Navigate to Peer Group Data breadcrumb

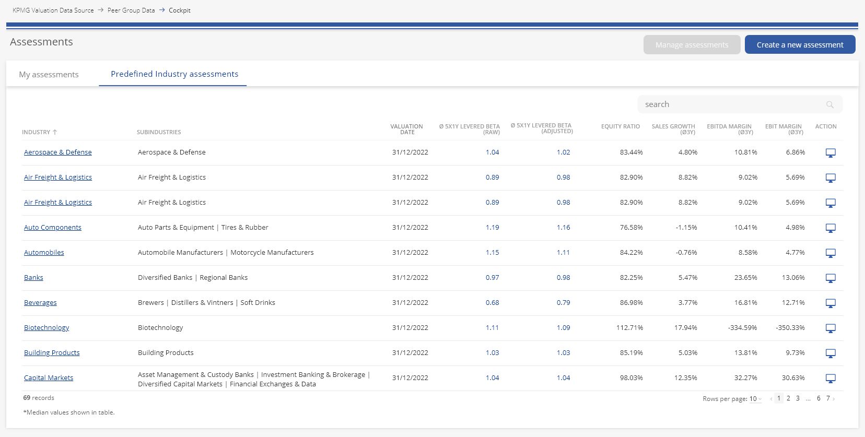click(x=131, y=10)
